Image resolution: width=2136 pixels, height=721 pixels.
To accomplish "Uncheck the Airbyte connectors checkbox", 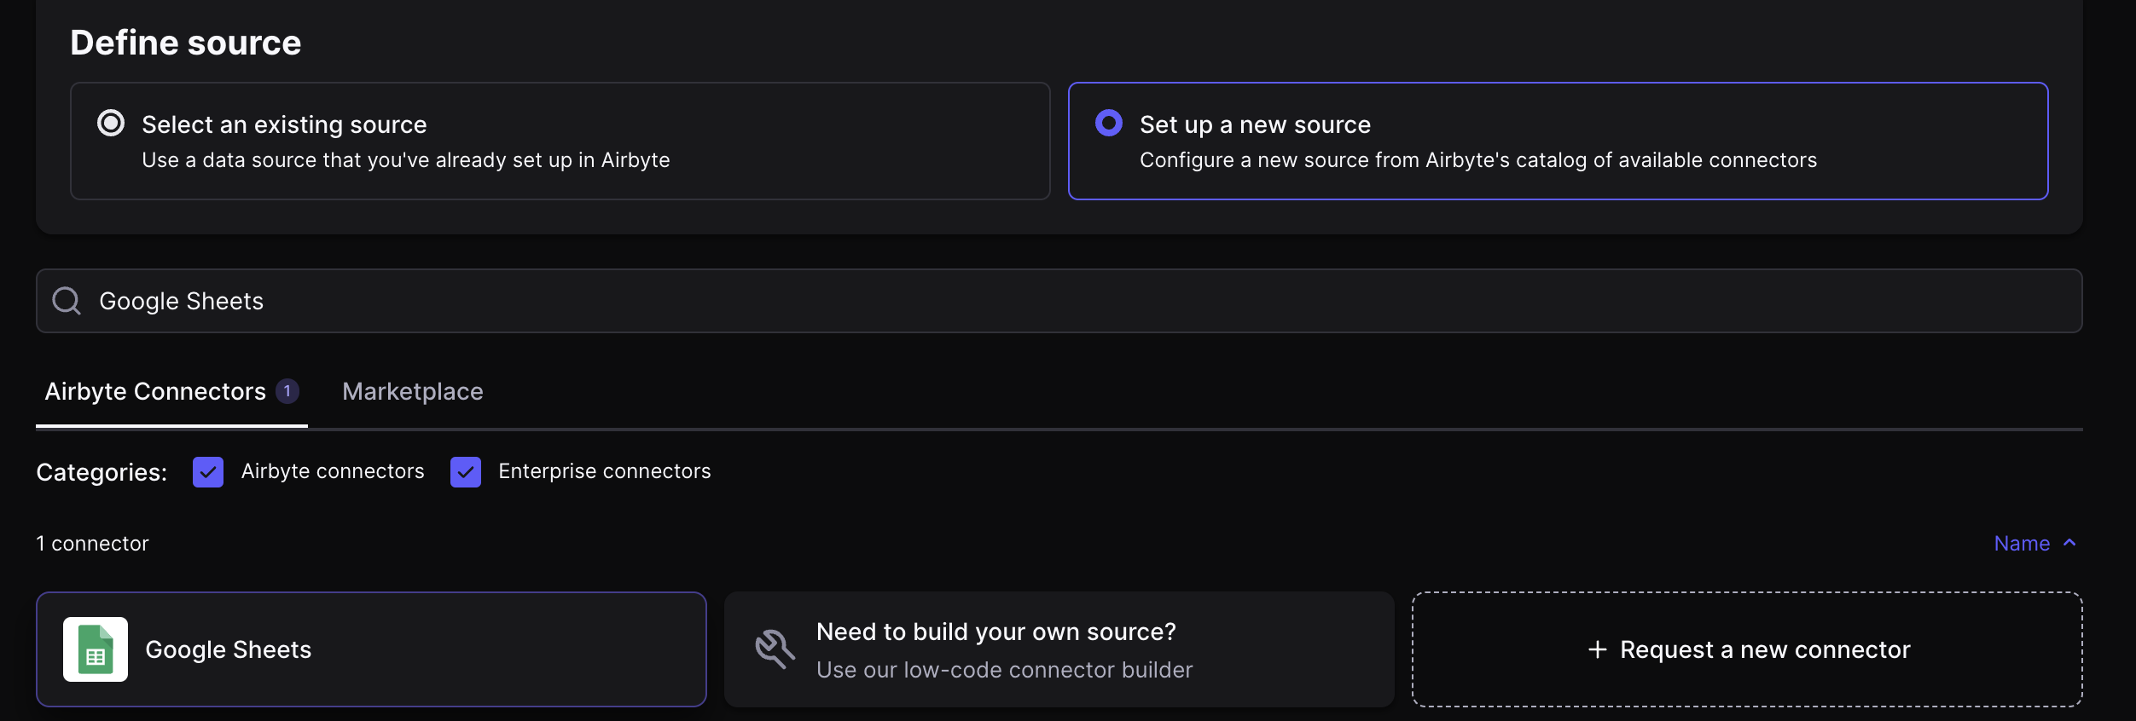I will [x=208, y=471].
